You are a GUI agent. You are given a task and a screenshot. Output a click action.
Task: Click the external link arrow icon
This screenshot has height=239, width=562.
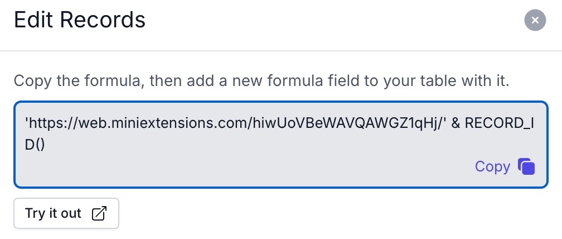99,213
